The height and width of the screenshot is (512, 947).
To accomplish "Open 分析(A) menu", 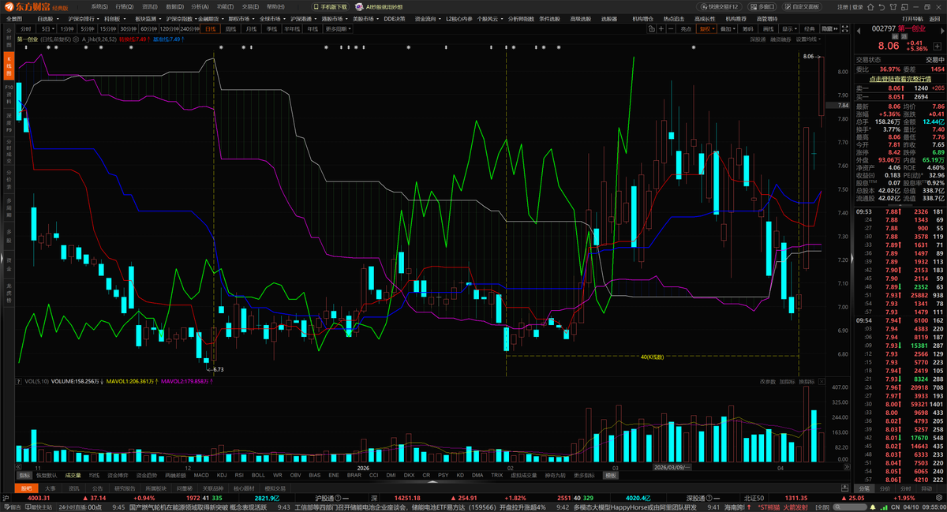I will (200, 6).
